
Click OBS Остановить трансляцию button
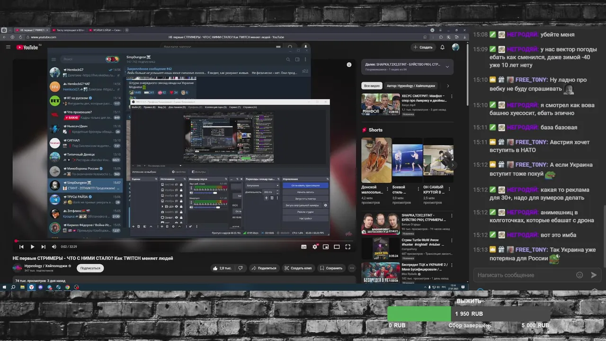pyautogui.click(x=305, y=185)
